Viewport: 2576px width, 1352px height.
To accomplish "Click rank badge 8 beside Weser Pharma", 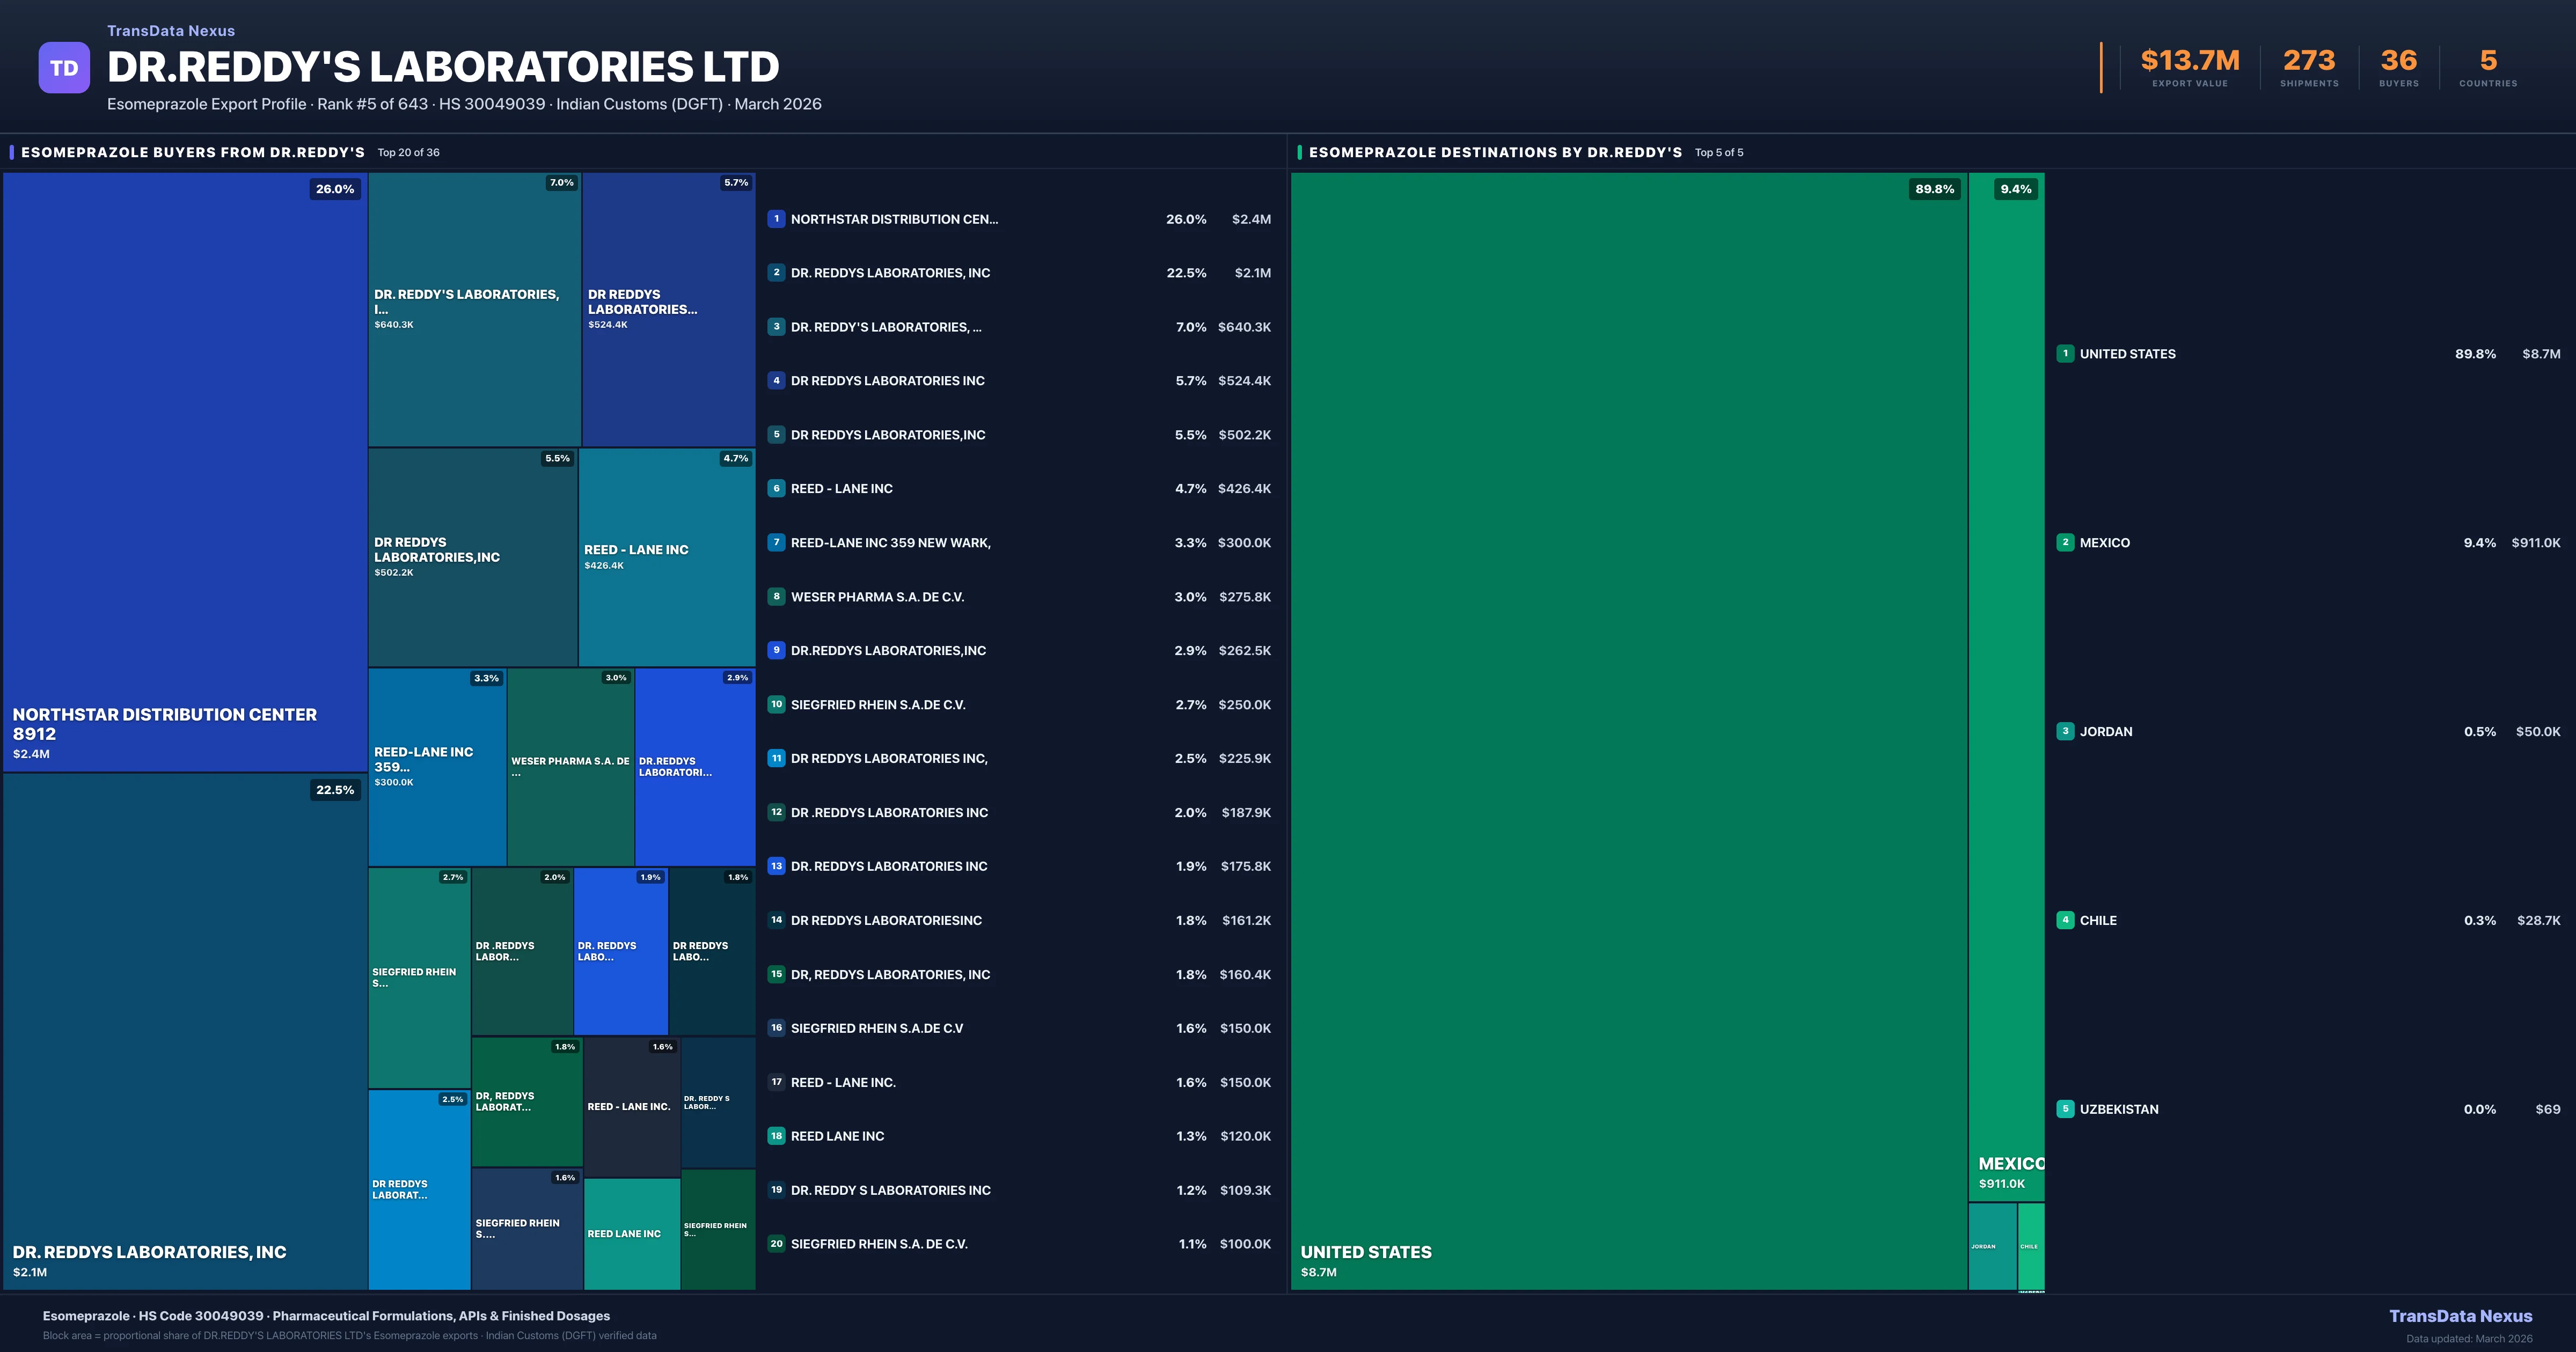I will [776, 597].
